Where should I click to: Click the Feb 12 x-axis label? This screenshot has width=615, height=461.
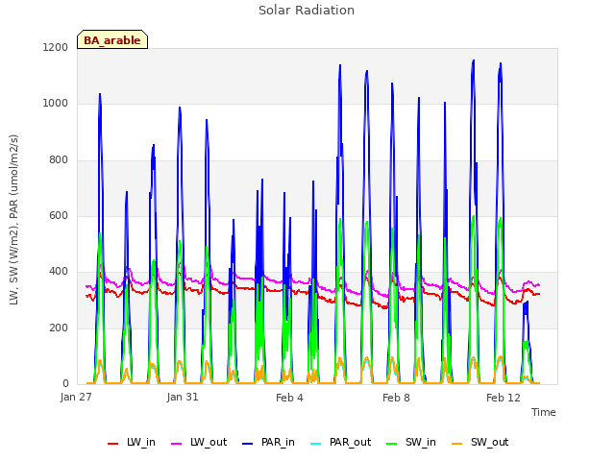504,398
